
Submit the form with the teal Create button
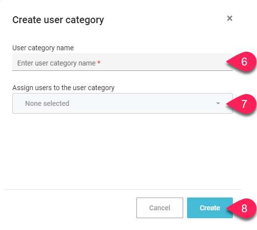pos(210,208)
